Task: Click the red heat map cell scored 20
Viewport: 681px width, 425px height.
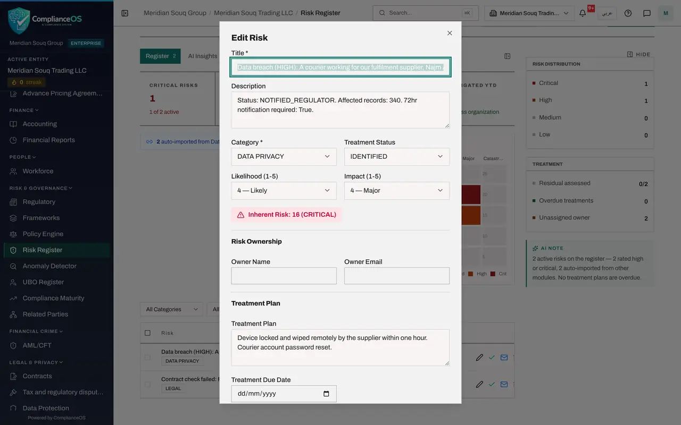Action: (471, 194)
